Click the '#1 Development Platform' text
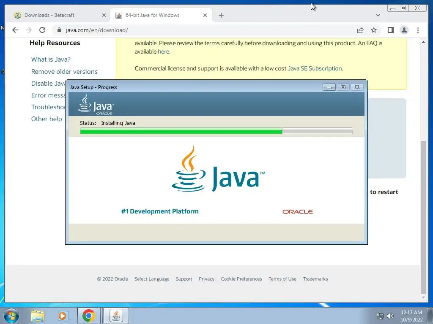The width and height of the screenshot is (433, 324). point(159,211)
